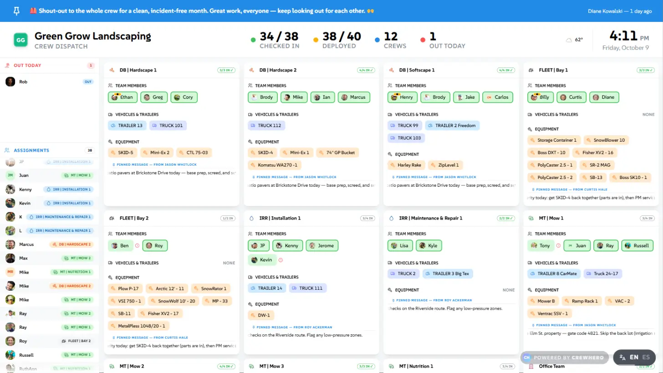
Task: Click the TRUCK 101 vehicle chip
Action: tap(168, 126)
